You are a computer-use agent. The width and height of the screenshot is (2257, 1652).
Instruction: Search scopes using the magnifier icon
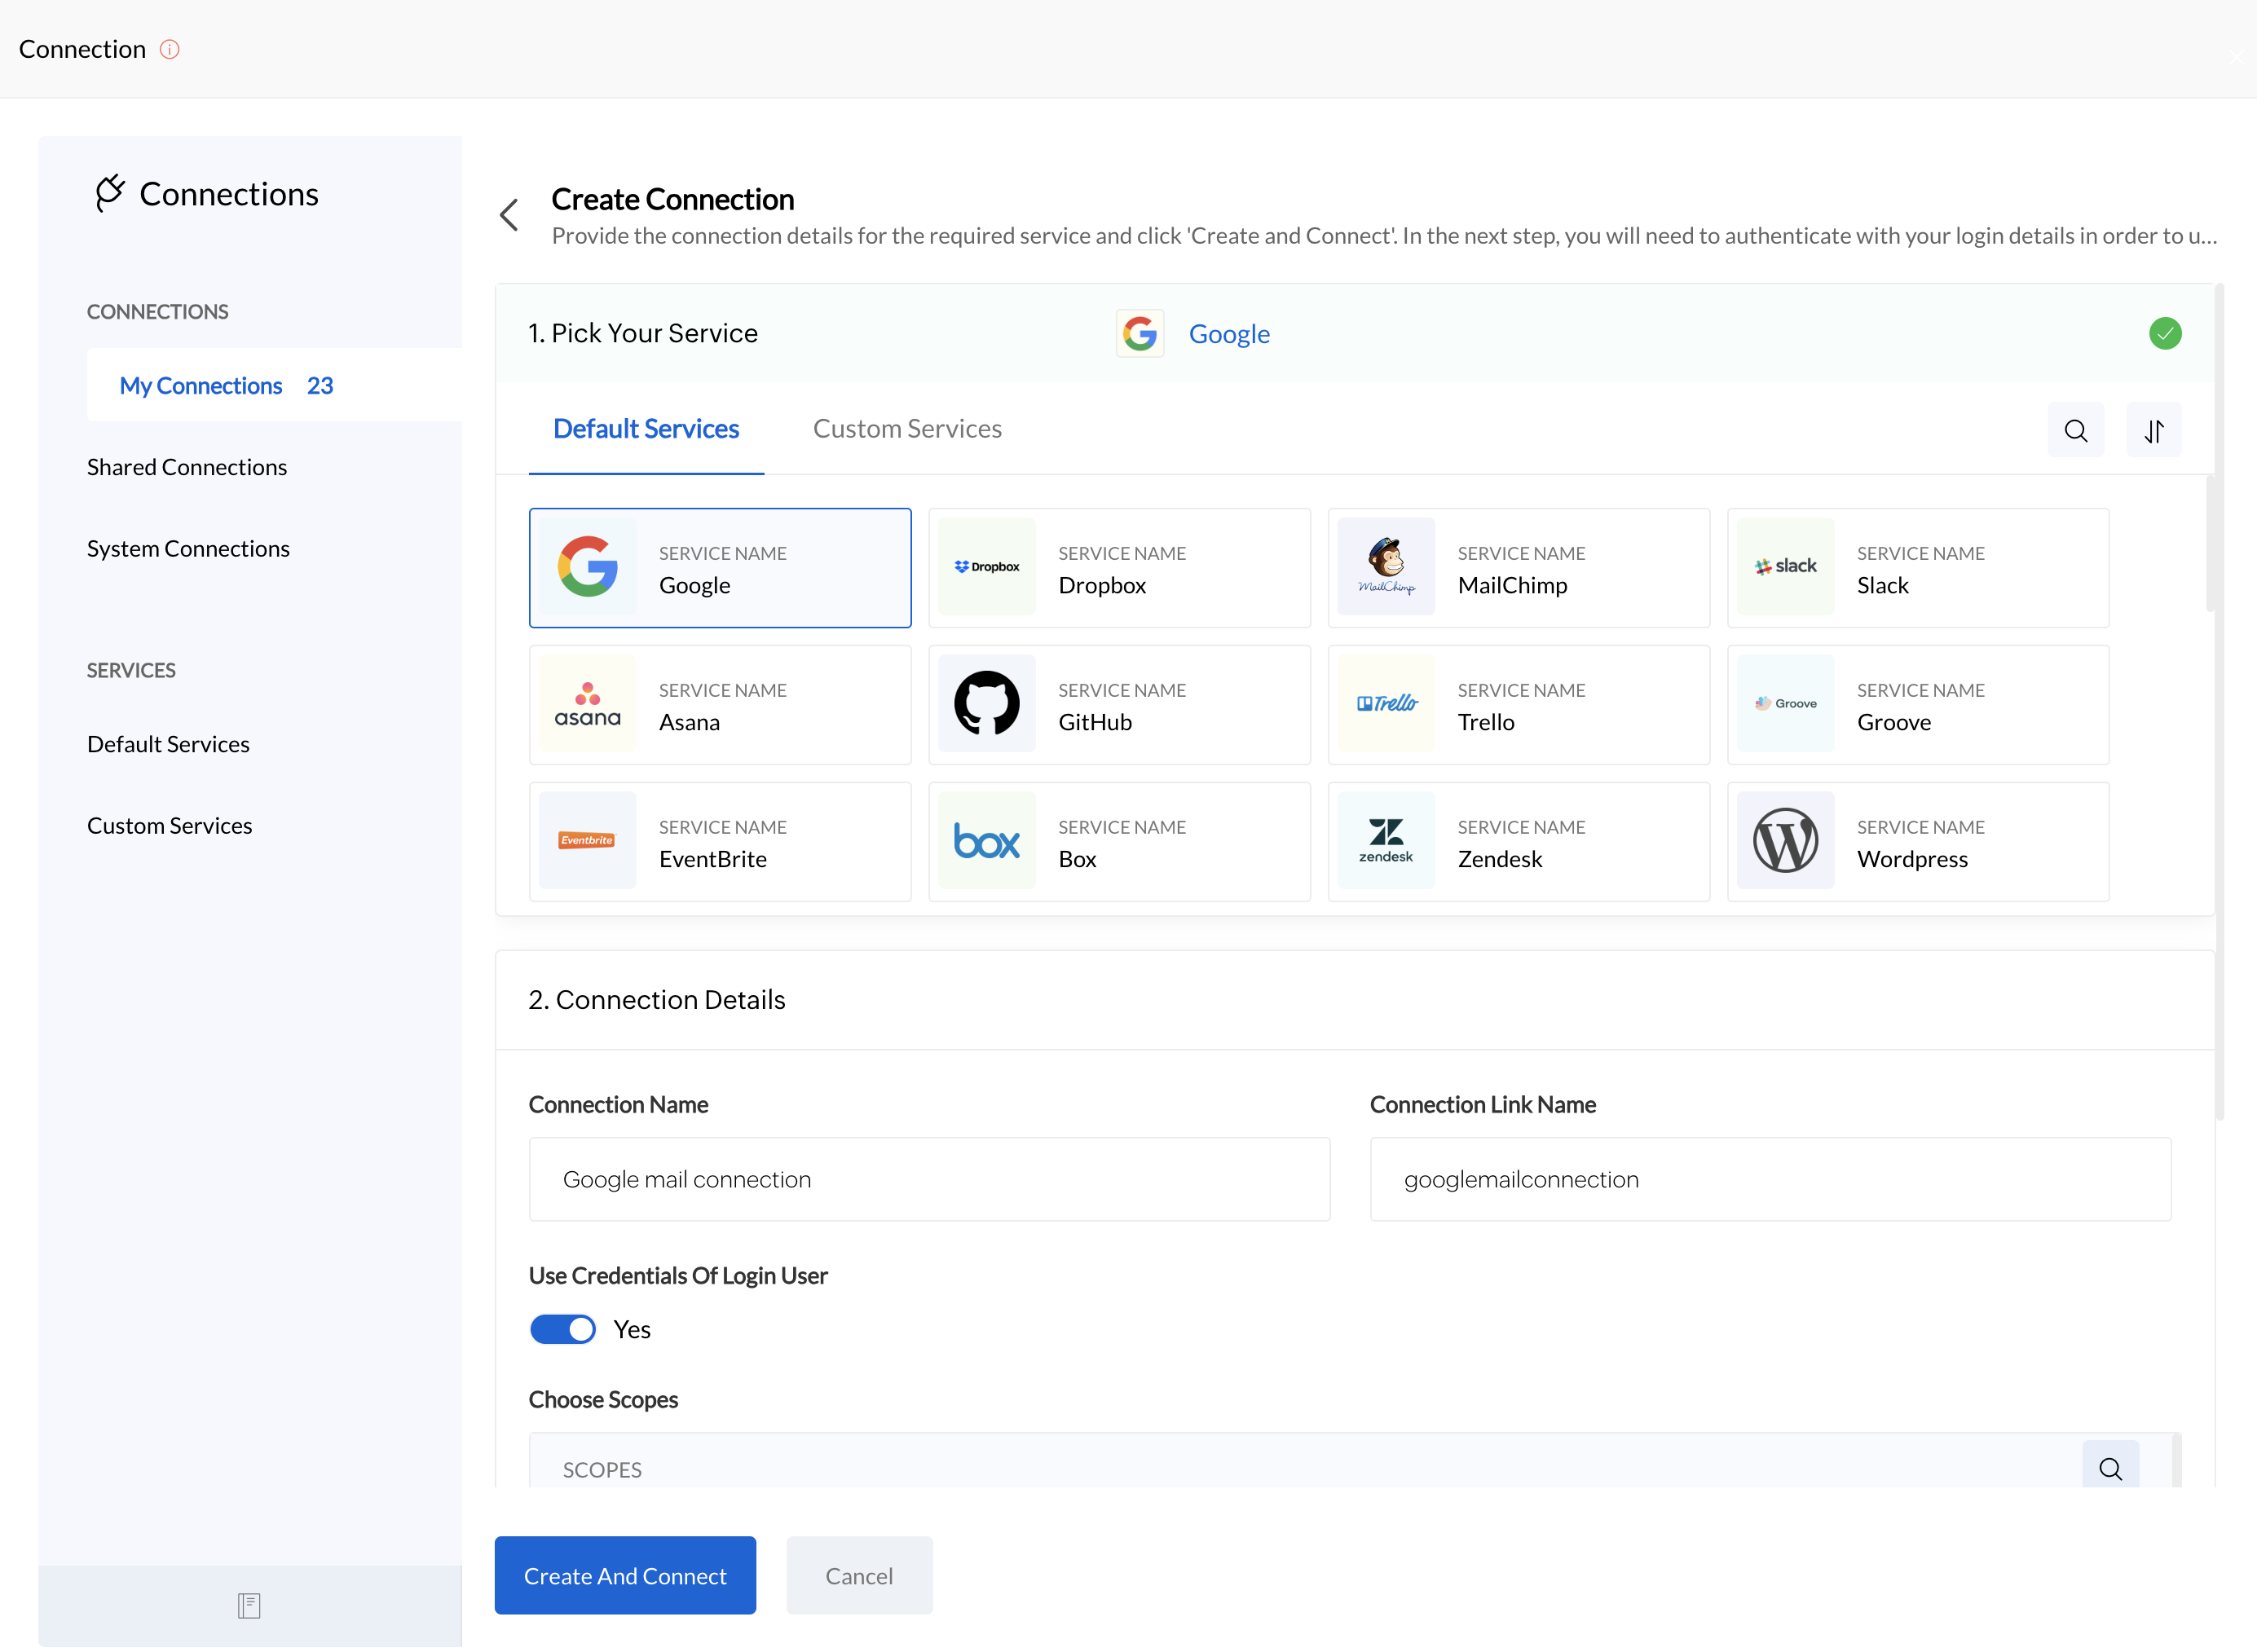click(2110, 1468)
